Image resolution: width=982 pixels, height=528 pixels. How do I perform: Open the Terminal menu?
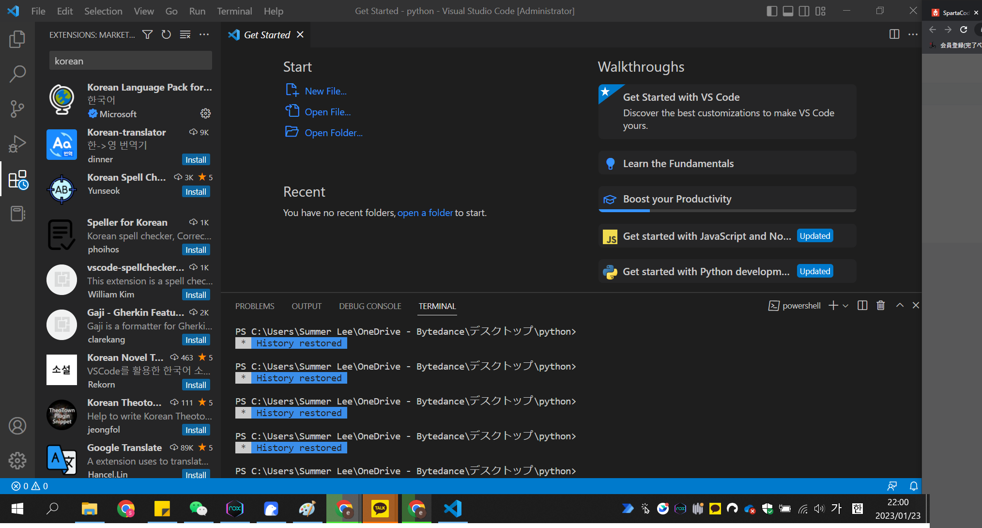coord(234,11)
